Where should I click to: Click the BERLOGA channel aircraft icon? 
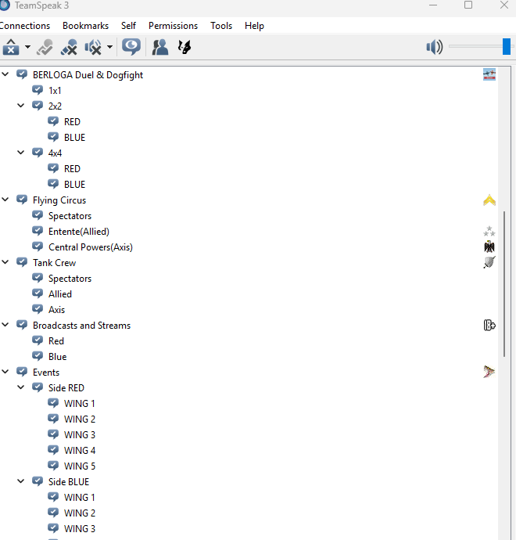point(489,74)
